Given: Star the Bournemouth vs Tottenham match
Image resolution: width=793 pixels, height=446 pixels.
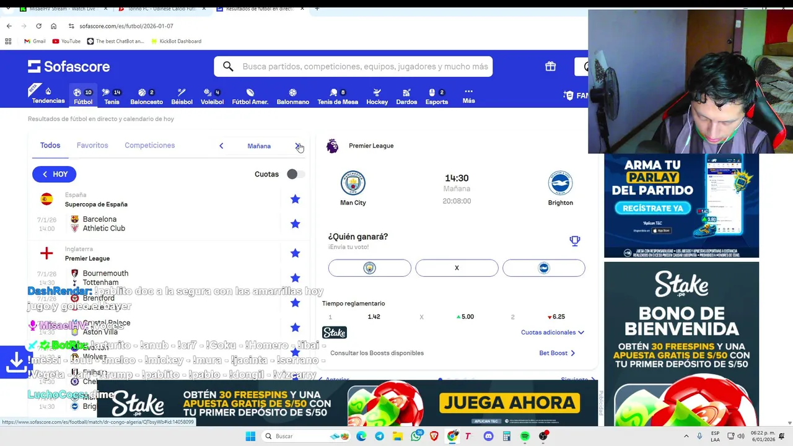Looking at the screenshot, I should [295, 278].
